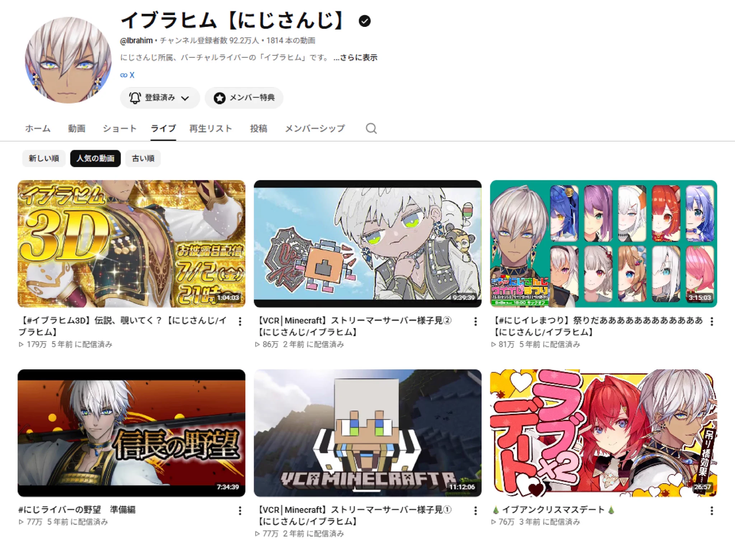735x541 pixels.
Task: Select the 人気の動画 filter chip
Action: point(95,158)
